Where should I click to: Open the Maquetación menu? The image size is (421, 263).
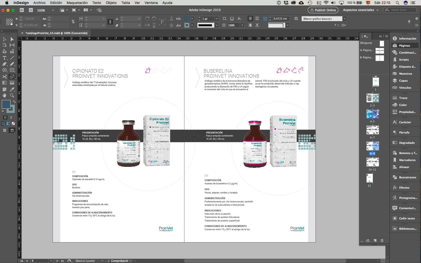77,3
